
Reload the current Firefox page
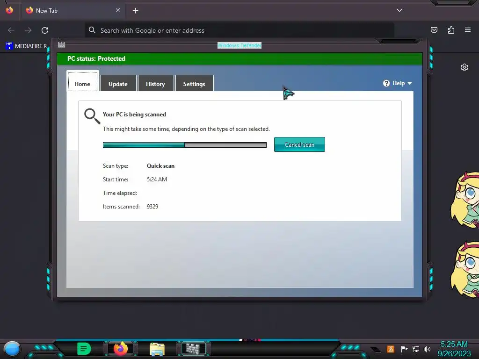(45, 30)
